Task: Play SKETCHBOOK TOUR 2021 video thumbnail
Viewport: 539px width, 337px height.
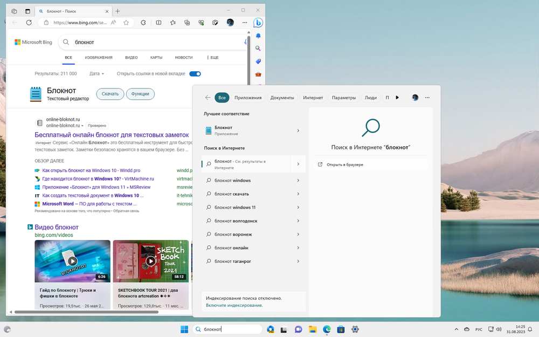Action: coord(150,262)
